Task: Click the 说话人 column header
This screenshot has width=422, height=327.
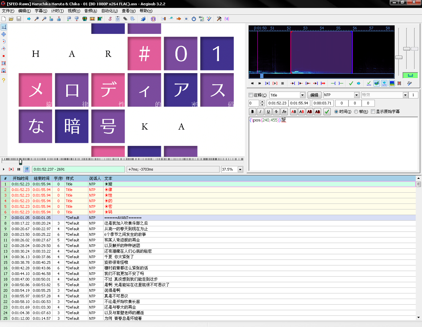Action: coord(95,178)
